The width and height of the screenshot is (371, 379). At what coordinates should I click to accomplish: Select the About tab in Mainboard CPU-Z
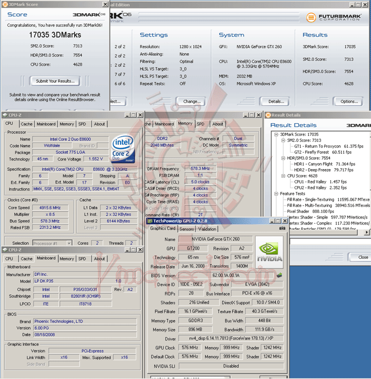tap(99, 259)
